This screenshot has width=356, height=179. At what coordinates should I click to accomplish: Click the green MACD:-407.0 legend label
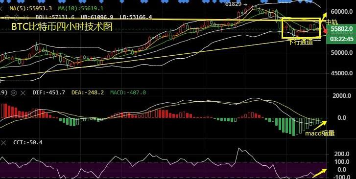[x=128, y=92]
